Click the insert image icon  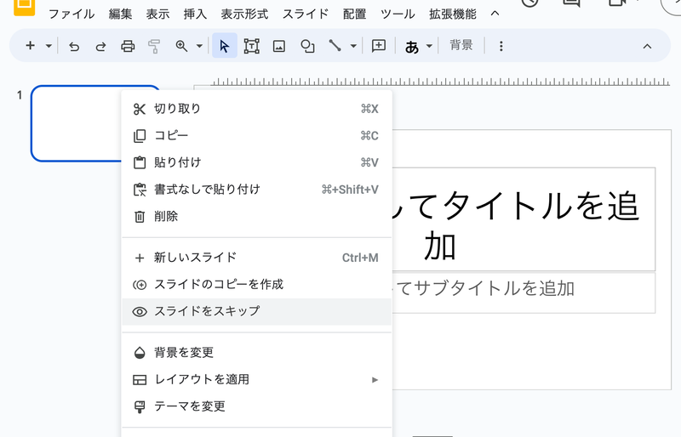pyautogui.click(x=279, y=46)
